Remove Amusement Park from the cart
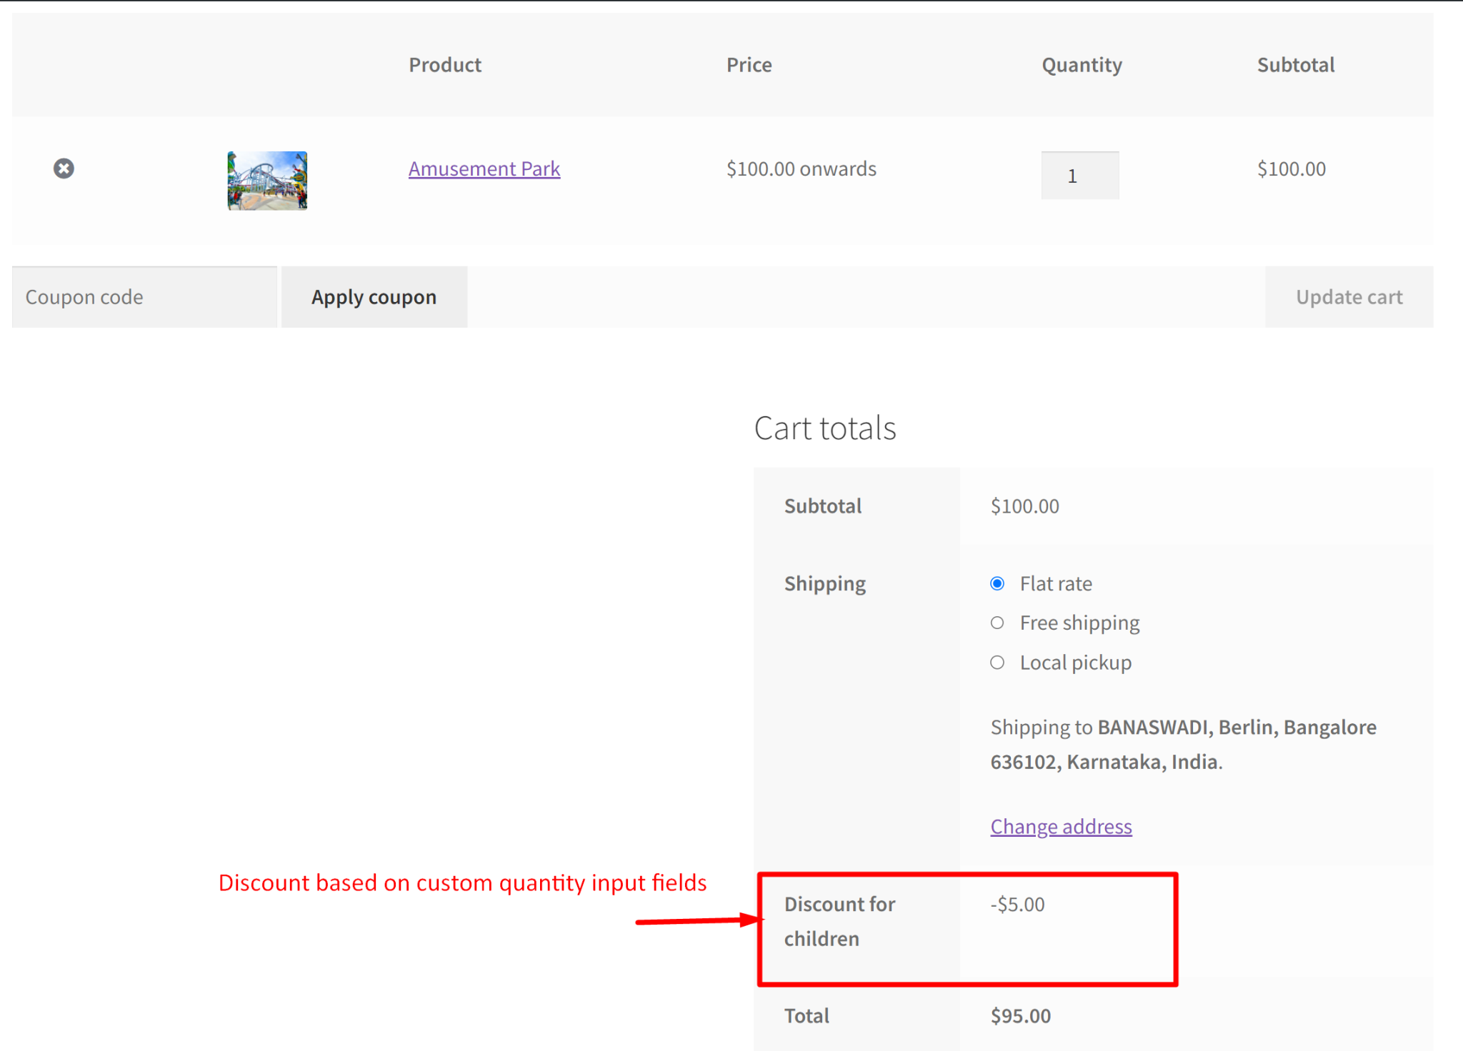The height and width of the screenshot is (1051, 1463). coord(64,169)
